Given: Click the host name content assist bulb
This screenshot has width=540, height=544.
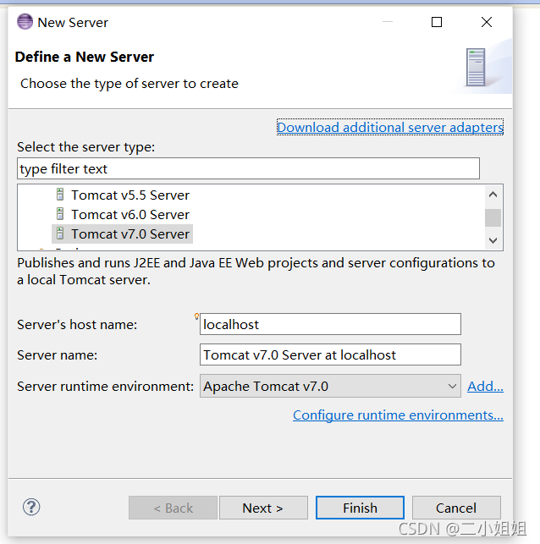Looking at the screenshot, I should tap(196, 316).
